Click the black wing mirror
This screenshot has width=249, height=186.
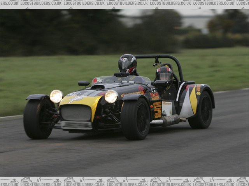tap(84, 83)
